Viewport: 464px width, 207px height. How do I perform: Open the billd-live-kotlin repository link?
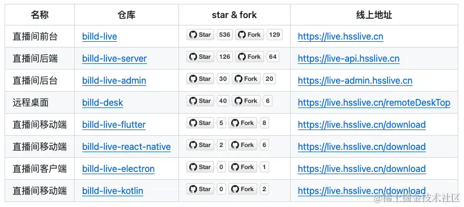point(113,191)
